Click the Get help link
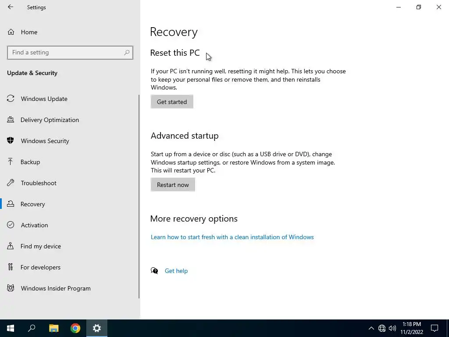The height and width of the screenshot is (337, 449). coord(176,271)
